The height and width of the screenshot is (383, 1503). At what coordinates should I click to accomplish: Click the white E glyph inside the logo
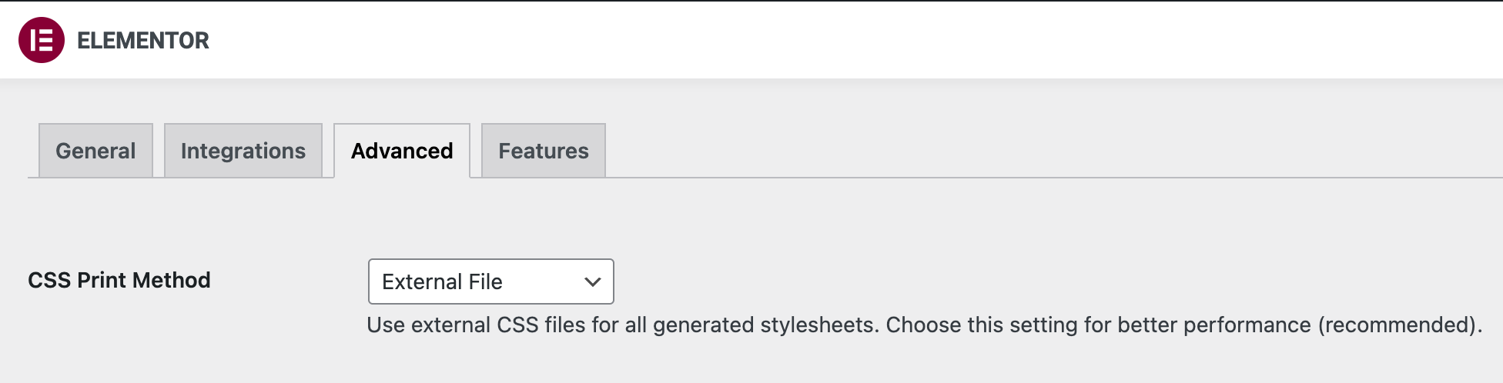point(42,40)
